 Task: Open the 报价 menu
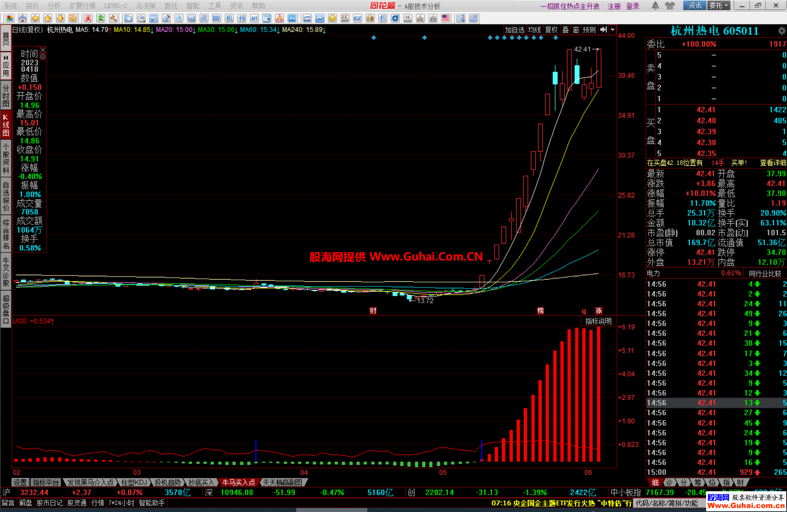click(x=32, y=6)
